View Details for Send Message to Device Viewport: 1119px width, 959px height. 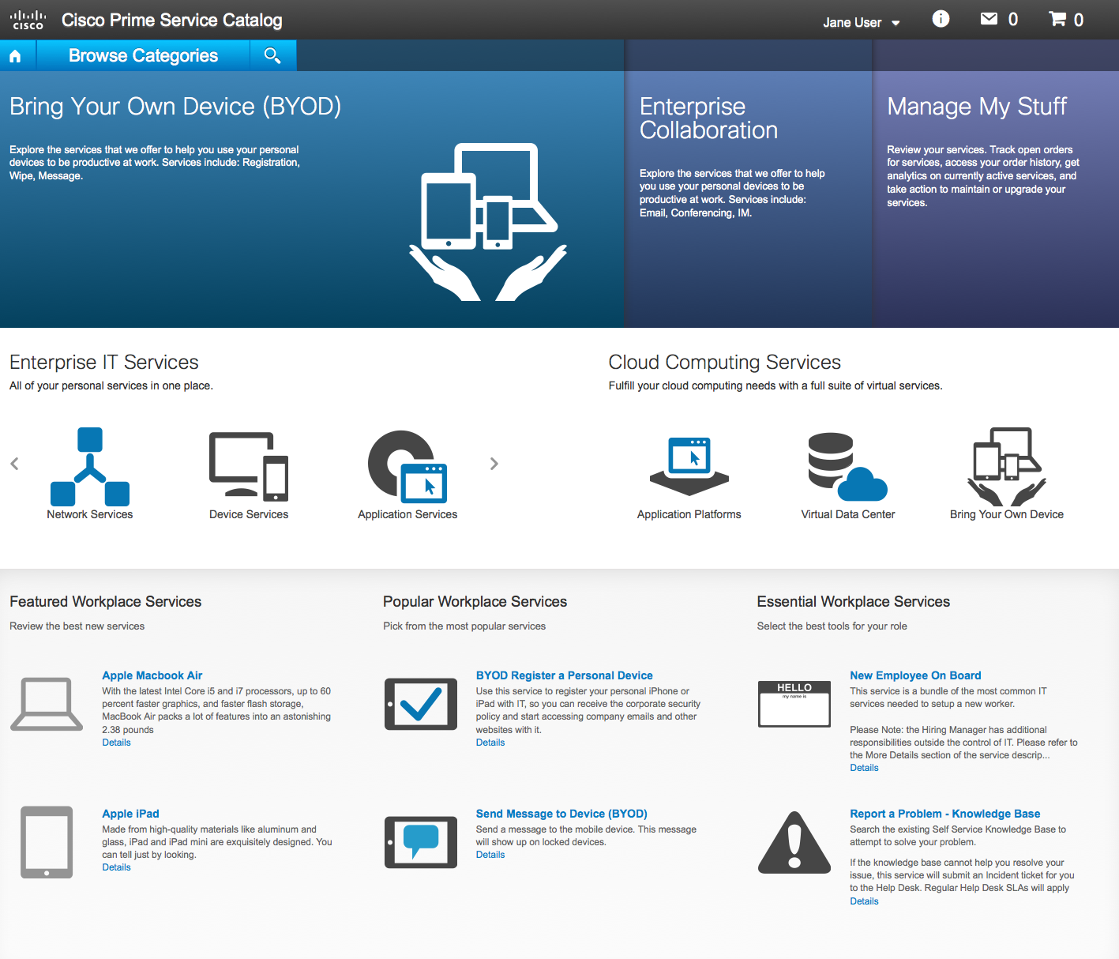(x=490, y=855)
